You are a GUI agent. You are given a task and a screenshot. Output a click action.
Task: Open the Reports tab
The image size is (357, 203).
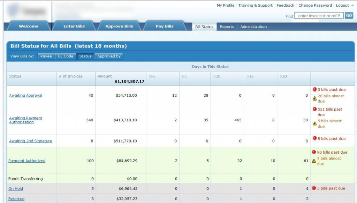tap(227, 26)
